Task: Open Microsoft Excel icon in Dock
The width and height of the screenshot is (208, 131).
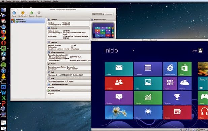Action: point(4,98)
